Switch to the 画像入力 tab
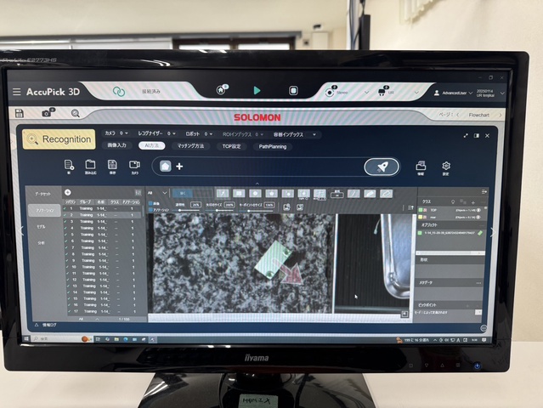This screenshot has width=543, height=408. [x=117, y=145]
